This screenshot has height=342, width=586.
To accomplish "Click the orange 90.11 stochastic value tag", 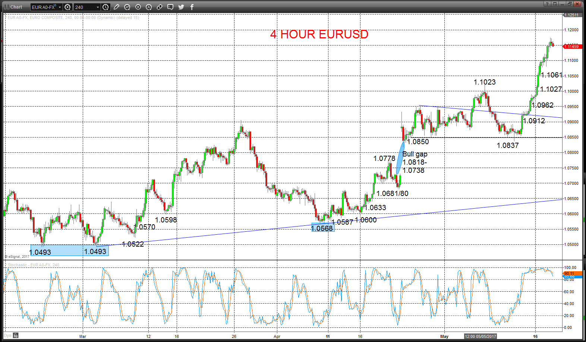I will [x=572, y=273].
